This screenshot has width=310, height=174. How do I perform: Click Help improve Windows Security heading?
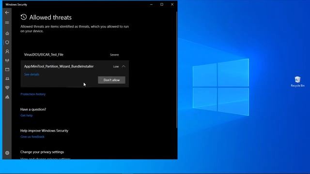pyautogui.click(x=44, y=130)
